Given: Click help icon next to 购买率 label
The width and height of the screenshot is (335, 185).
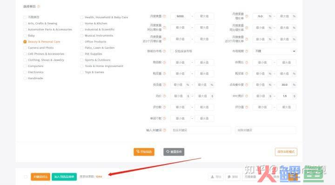Looking at the screenshot, I should [247, 74].
